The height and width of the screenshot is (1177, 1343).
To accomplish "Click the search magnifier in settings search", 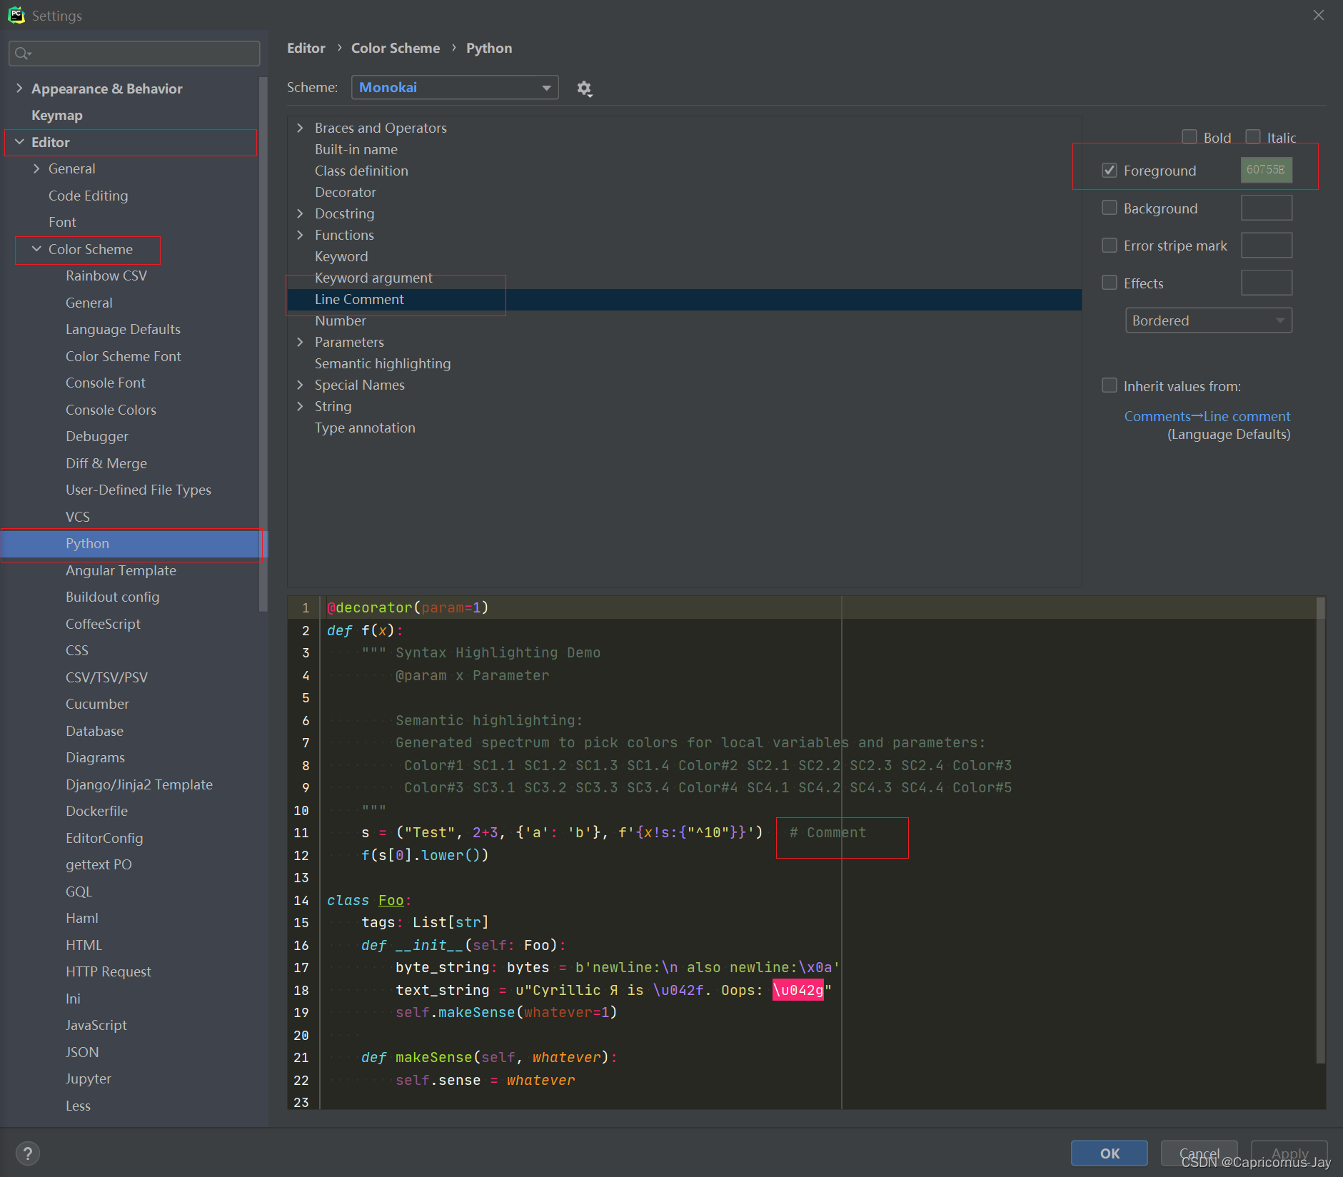I will [x=23, y=54].
